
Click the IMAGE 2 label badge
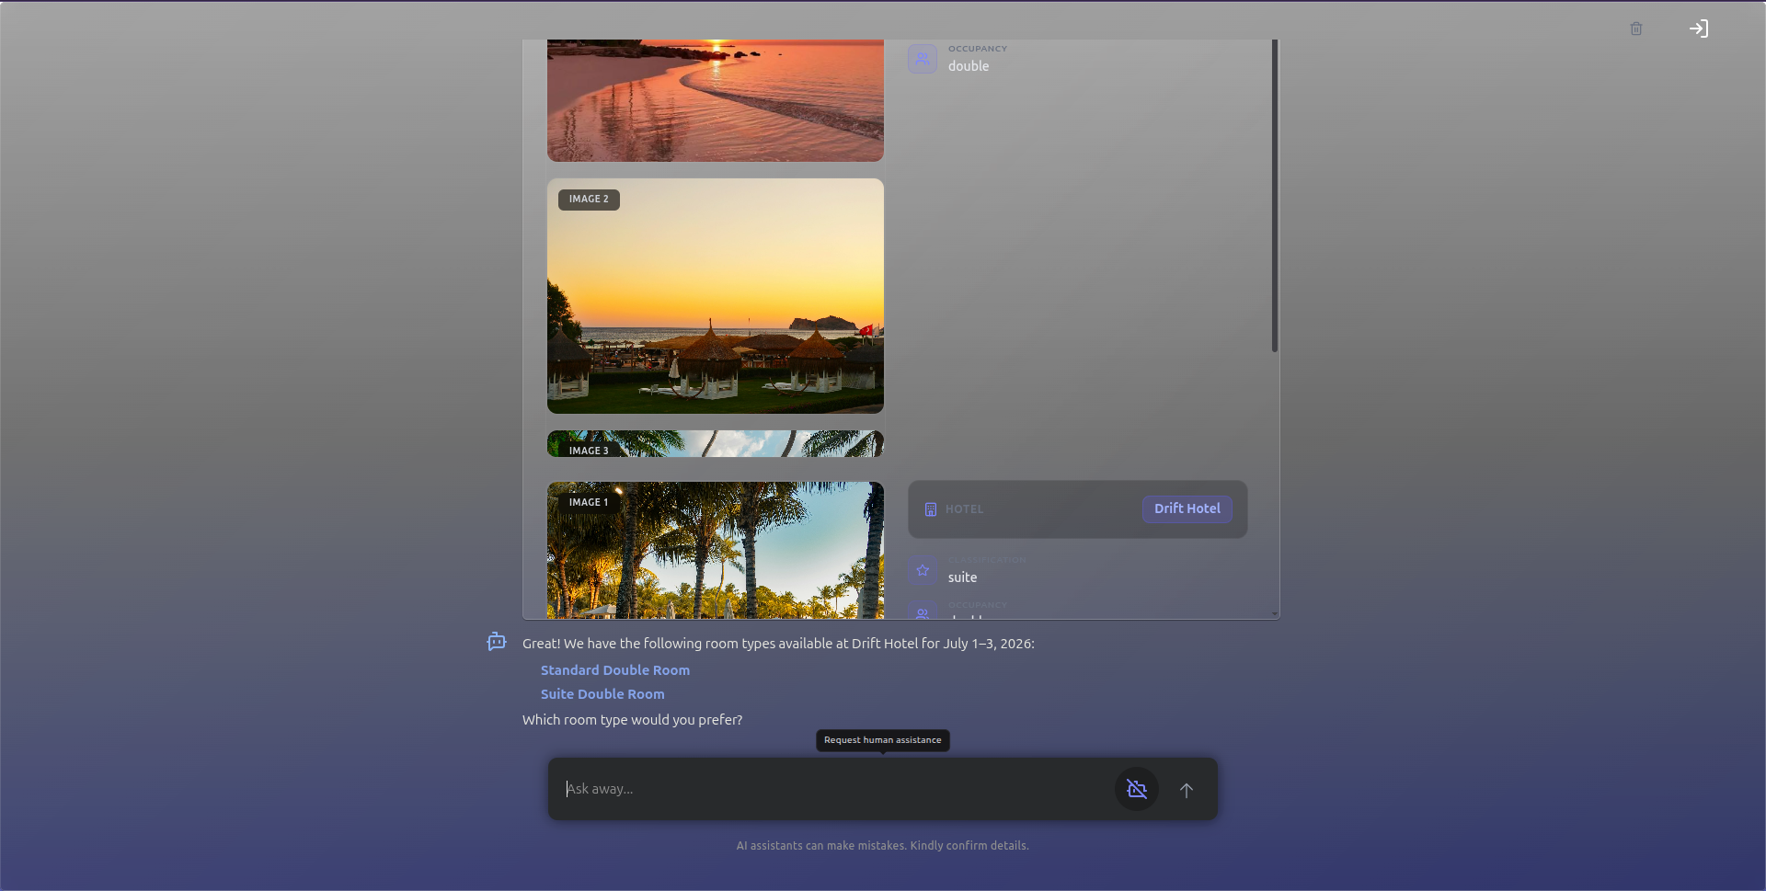589,200
